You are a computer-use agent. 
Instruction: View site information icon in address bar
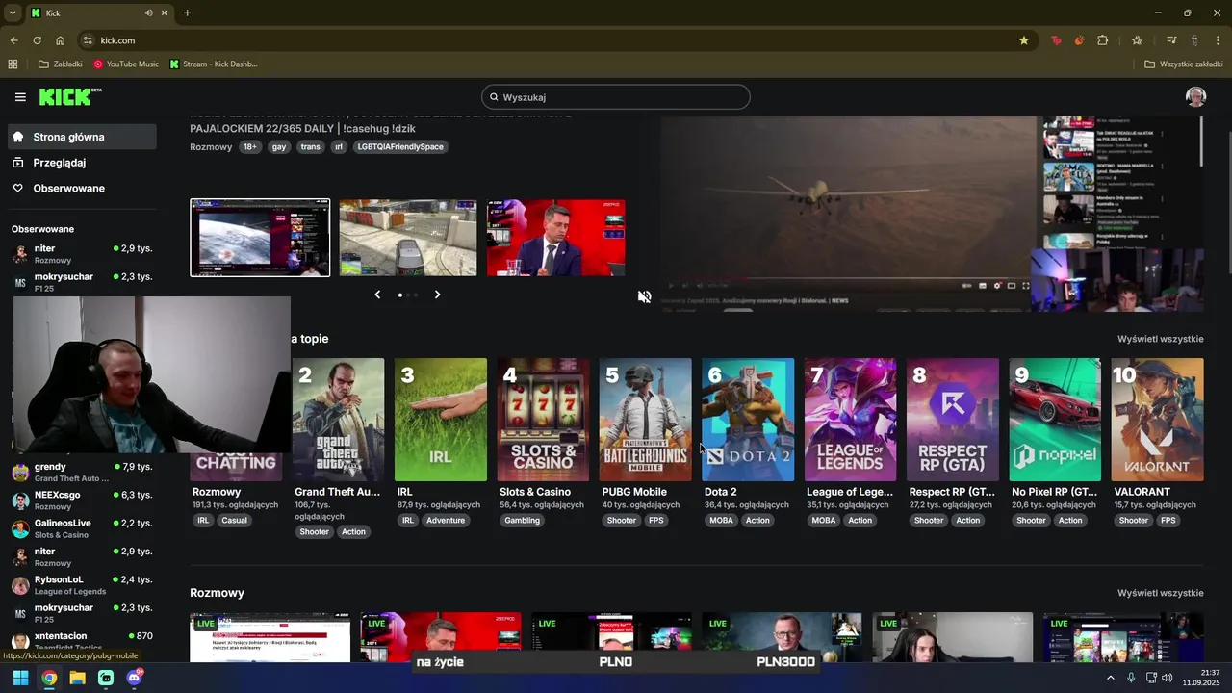click(88, 40)
